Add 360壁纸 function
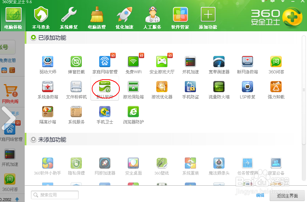The height and width of the screenshot is (202, 307). coord(162,166)
